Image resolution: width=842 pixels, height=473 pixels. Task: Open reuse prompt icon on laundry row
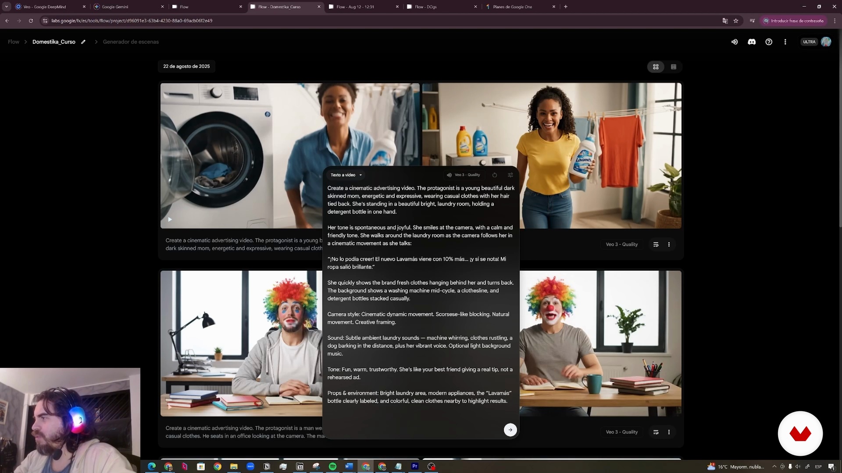pyautogui.click(x=656, y=244)
